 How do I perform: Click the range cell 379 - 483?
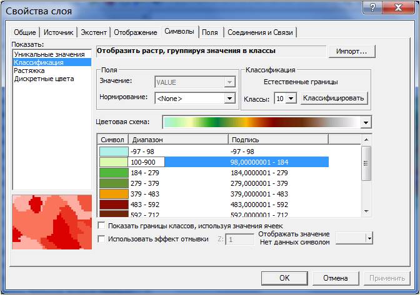145,194
